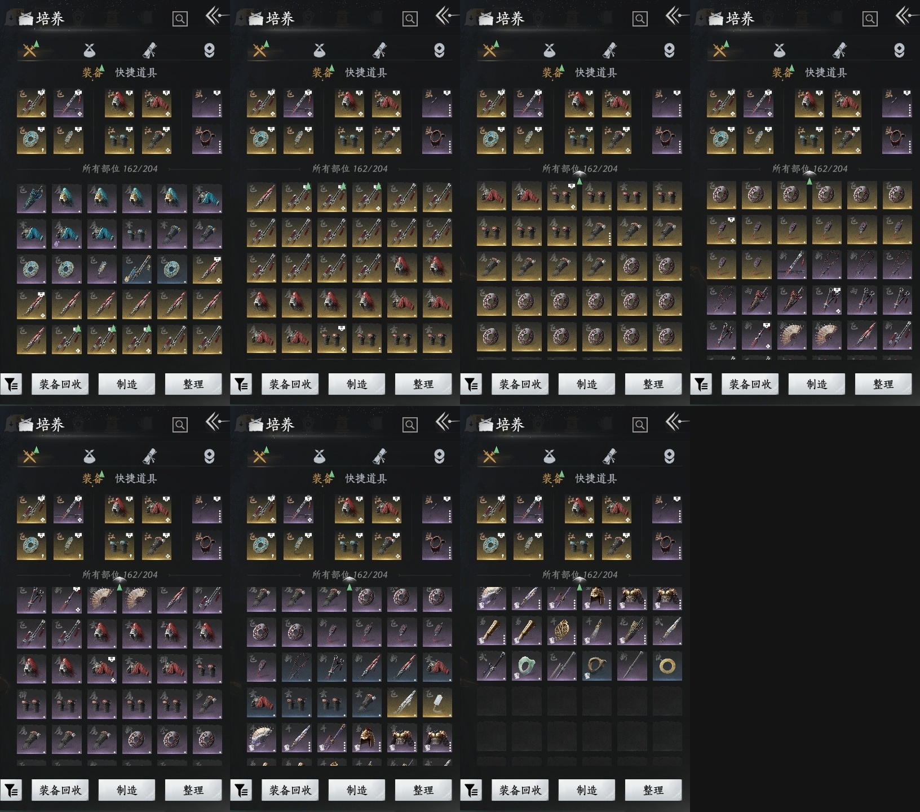The height and width of the screenshot is (812, 920).
Task: Click the back arrow in the fourth top-row panel
Action: (x=906, y=16)
